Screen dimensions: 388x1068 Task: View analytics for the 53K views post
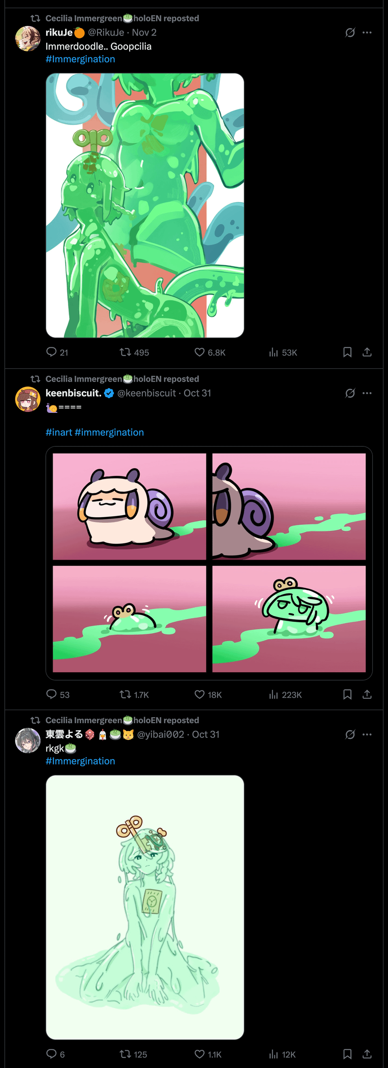tap(273, 352)
